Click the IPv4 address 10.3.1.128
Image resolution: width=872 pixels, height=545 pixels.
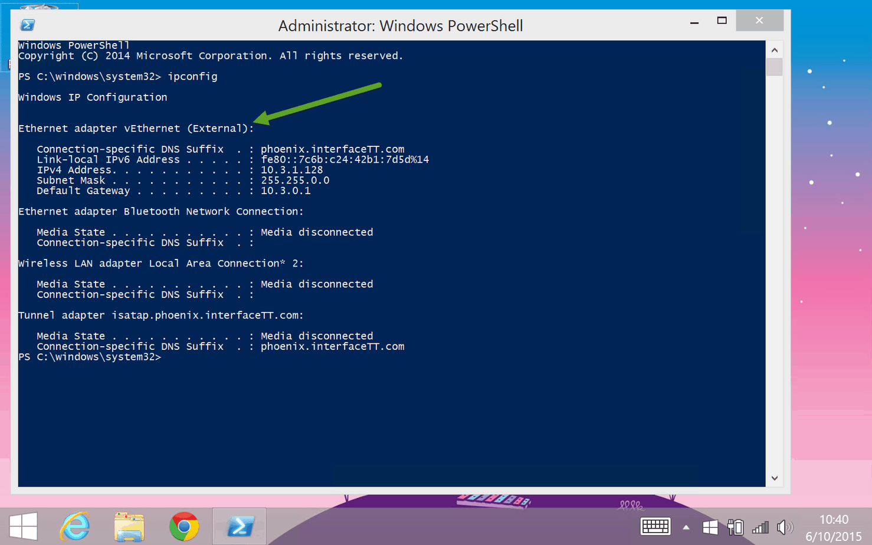coord(292,170)
